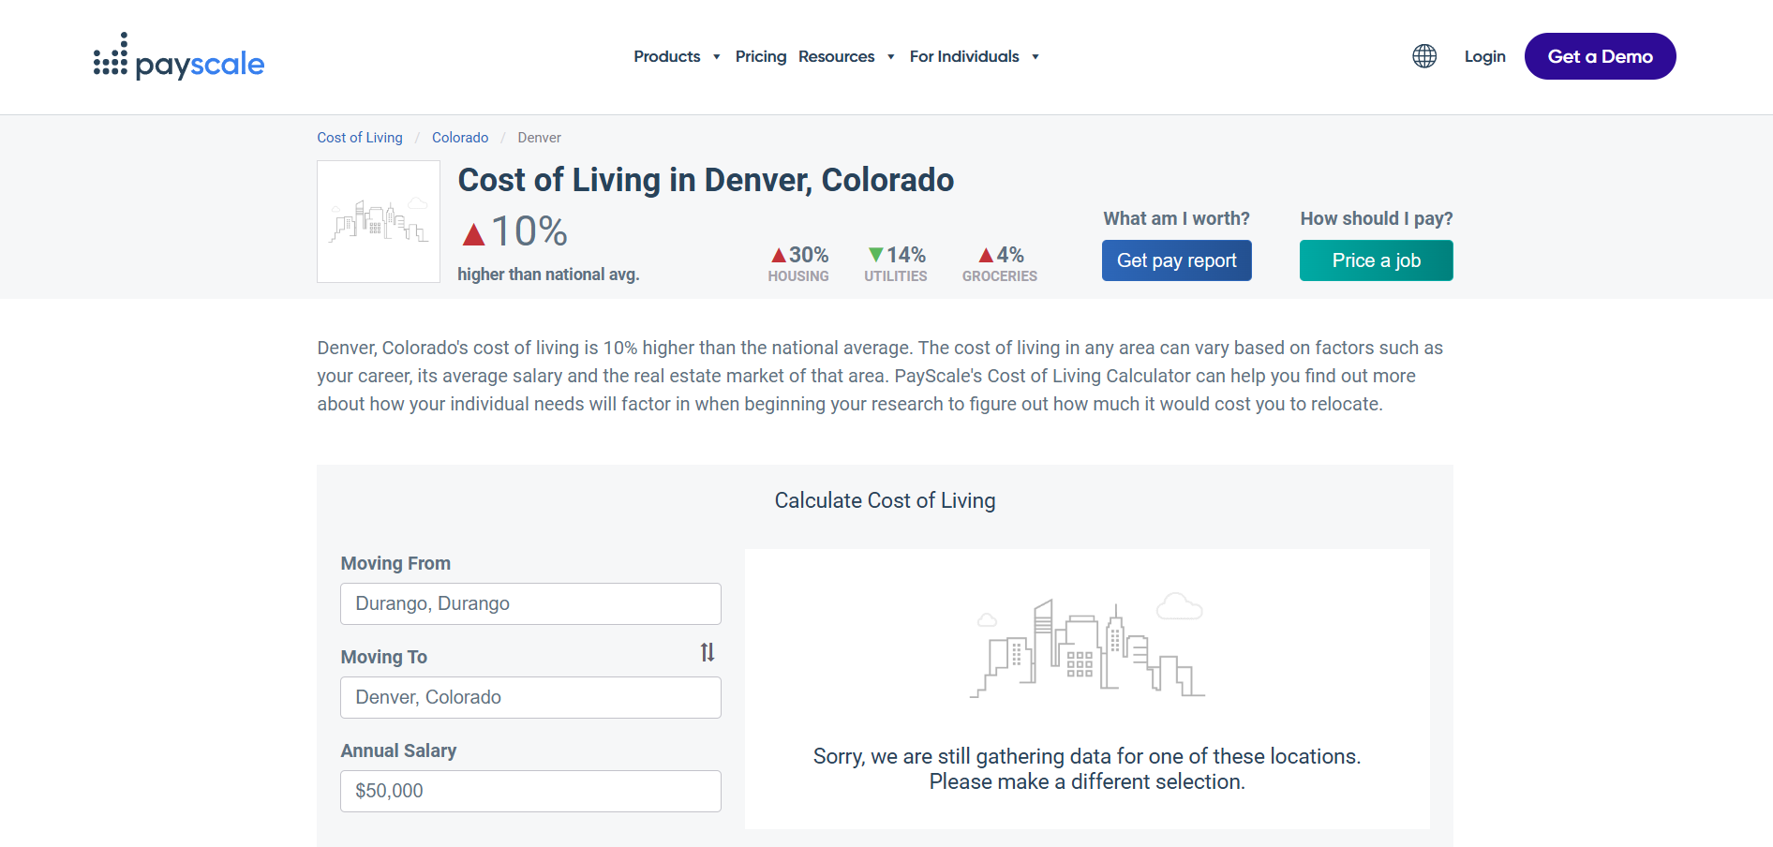Swap Moving From and Moving To locations

pyautogui.click(x=708, y=652)
